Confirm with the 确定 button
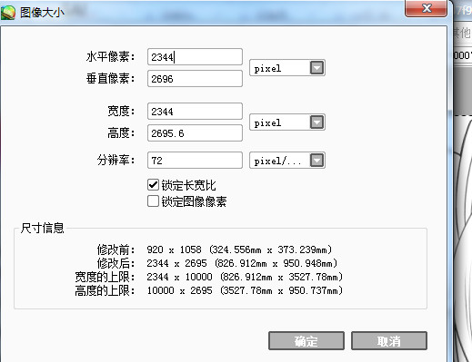The height and width of the screenshot is (362, 472). pyautogui.click(x=306, y=341)
